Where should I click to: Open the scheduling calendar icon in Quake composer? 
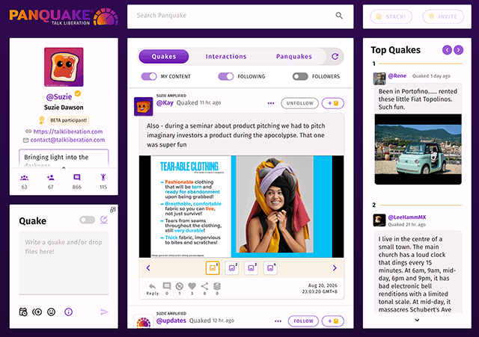(23, 312)
